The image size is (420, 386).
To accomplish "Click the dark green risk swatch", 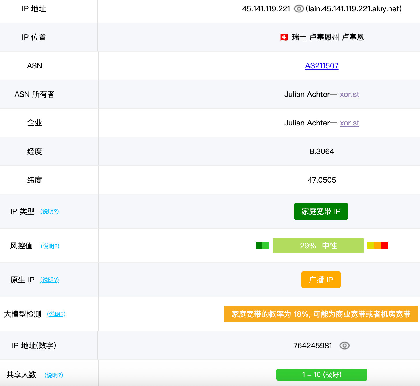I will coord(259,246).
